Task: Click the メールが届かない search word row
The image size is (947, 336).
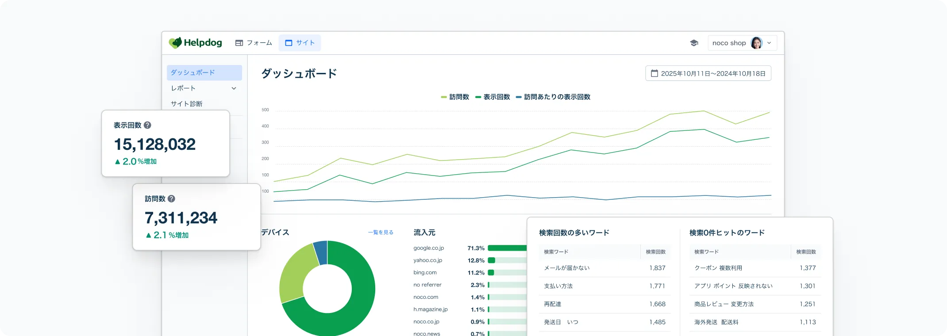Action: pos(604,268)
